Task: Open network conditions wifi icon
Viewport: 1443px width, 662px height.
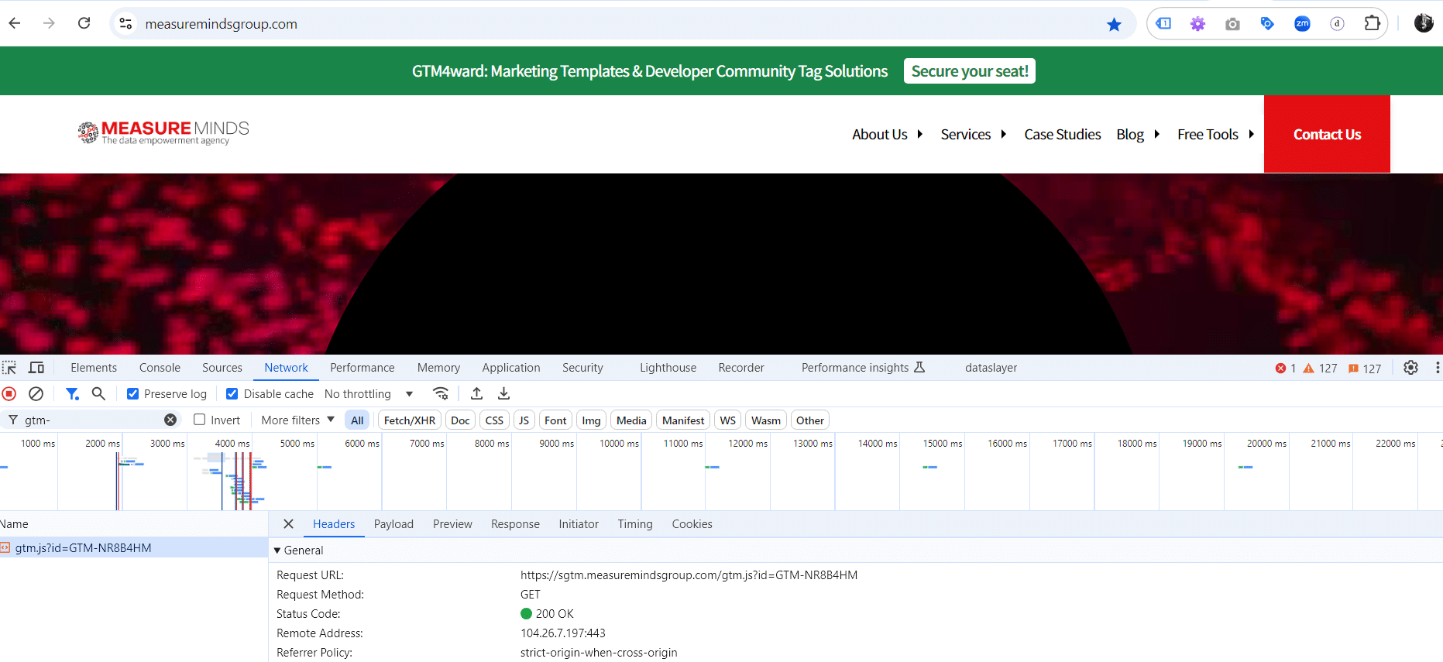Action: point(441,393)
